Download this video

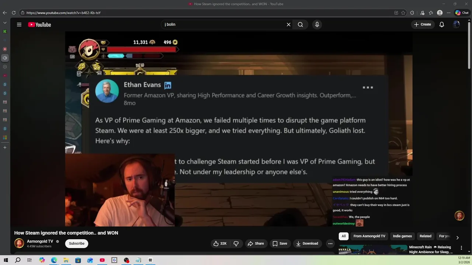307,244
